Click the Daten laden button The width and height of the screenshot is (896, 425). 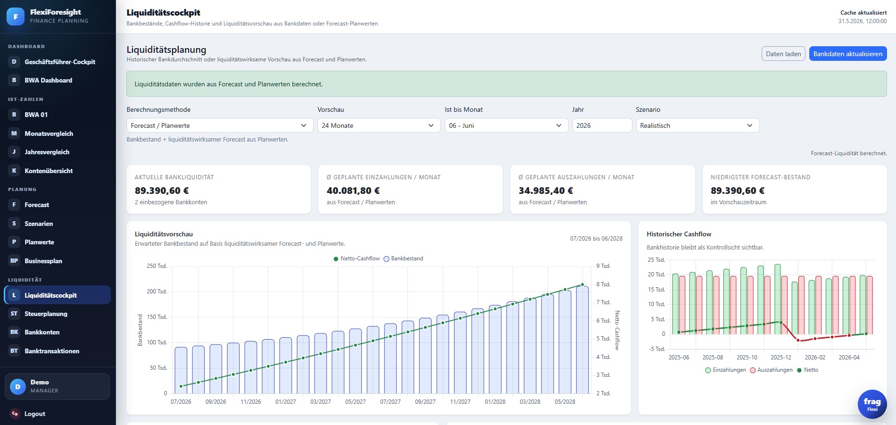point(783,54)
